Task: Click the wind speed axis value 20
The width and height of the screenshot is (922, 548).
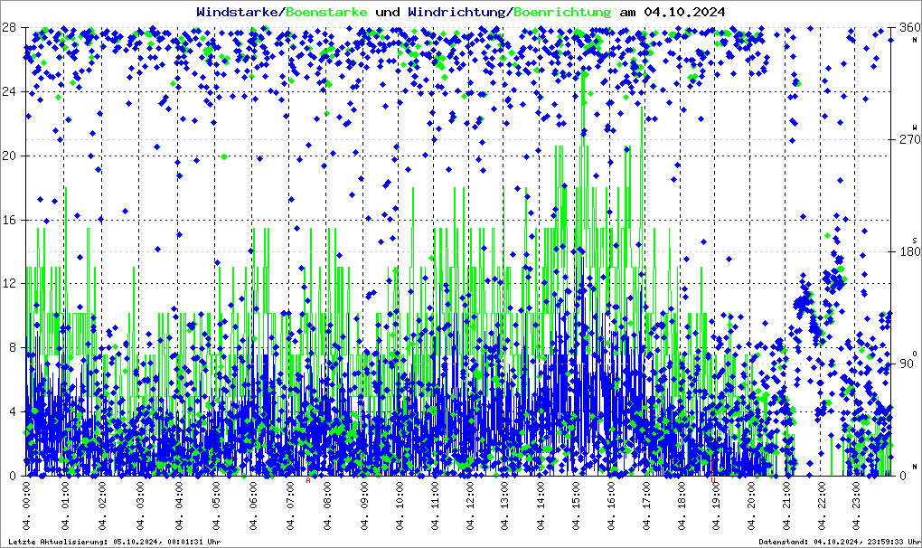Action: (8, 156)
